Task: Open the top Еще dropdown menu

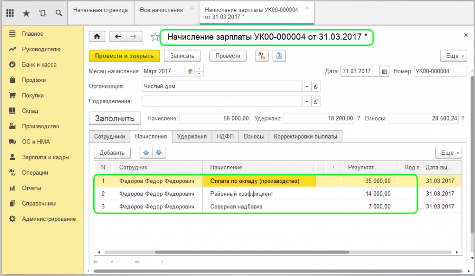Action: click(453, 56)
